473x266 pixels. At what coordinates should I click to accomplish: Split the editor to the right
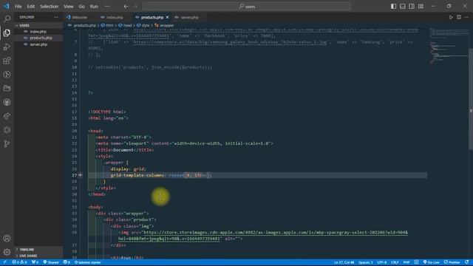[459, 17]
